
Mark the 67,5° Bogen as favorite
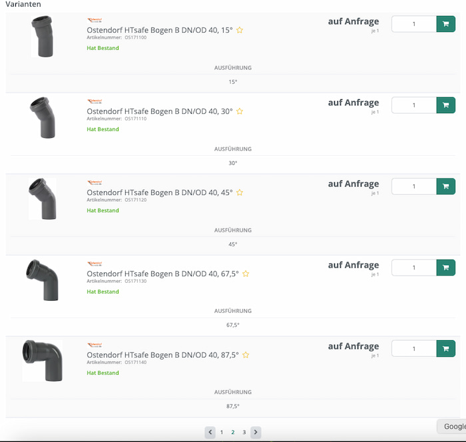click(x=246, y=274)
